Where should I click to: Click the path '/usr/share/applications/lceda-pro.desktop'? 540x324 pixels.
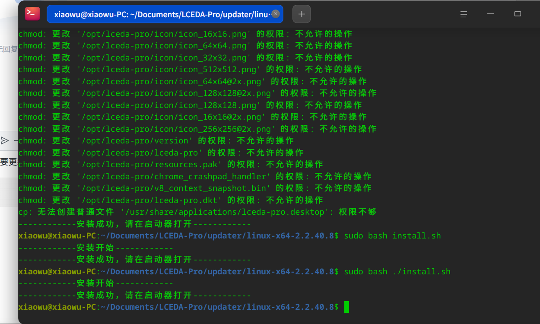point(225,212)
